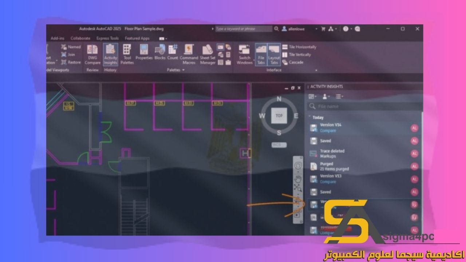The height and width of the screenshot is (262, 466).
Task: Open Tool Palettes
Action: coord(127,55)
